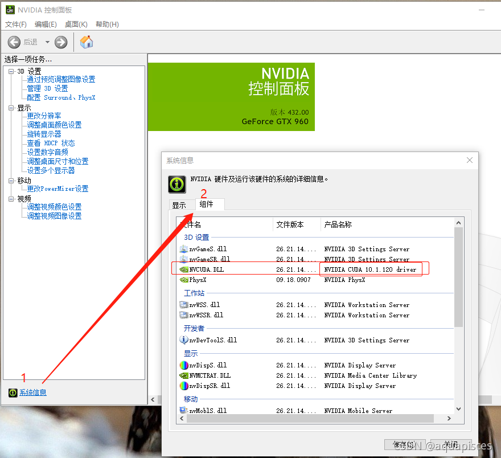This screenshot has width=501, height=458.
Task: Click the 开发者 group header
Action: tap(194, 328)
